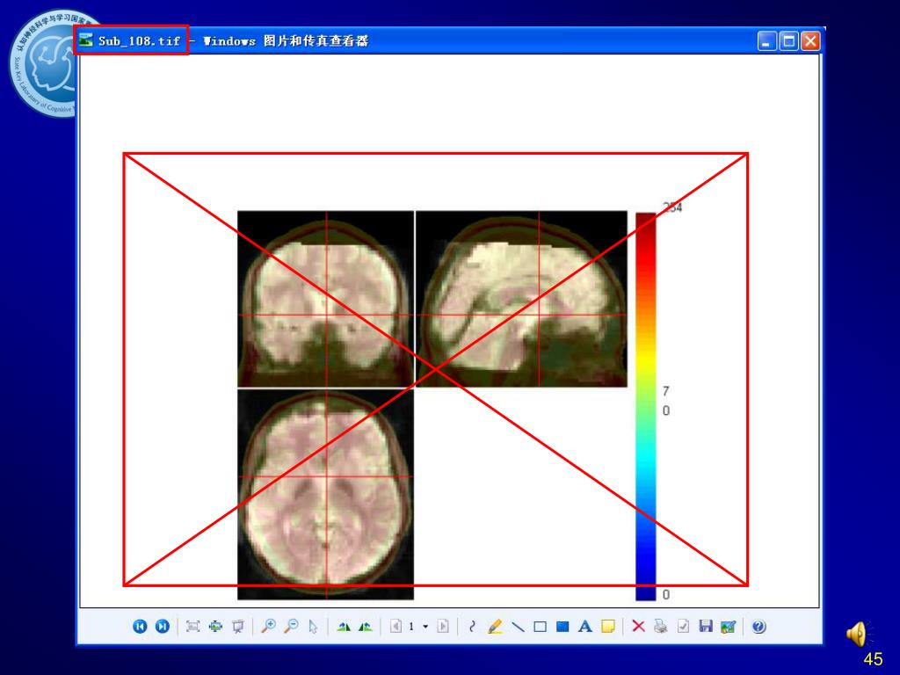Screen dimensions: 900x675
Task: Start the slide show
Action: coord(237,626)
